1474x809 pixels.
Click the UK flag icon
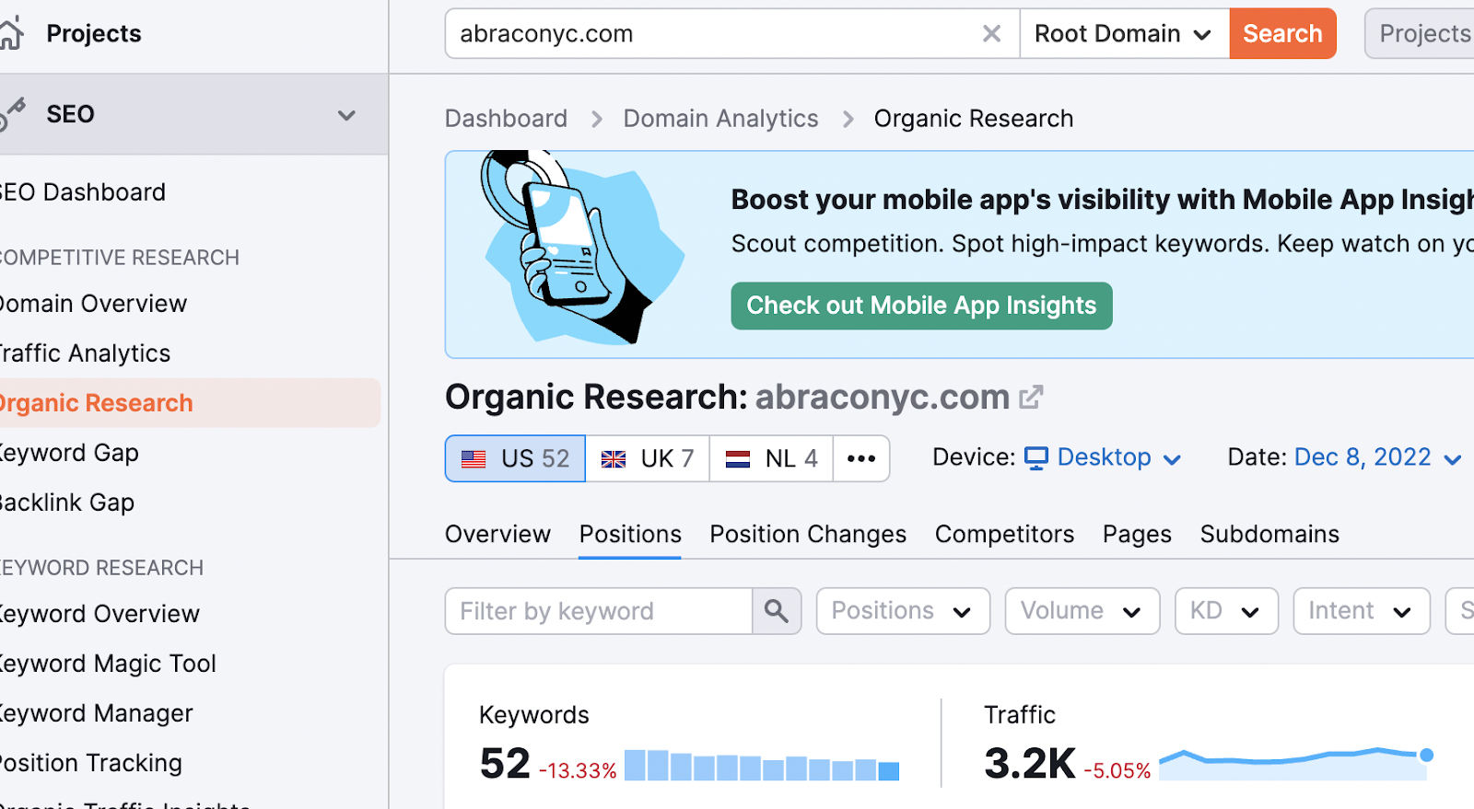pos(614,458)
